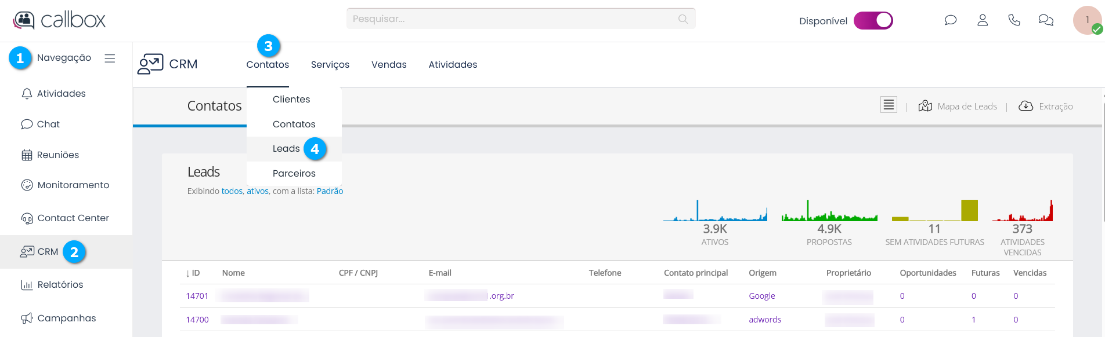Select Parceiros in the dropdown list
Viewport: 1105px width, 337px height.
pos(294,174)
